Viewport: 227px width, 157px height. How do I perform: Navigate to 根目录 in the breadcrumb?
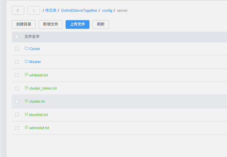(51, 10)
